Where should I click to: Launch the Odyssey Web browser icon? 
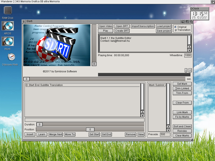[11, 57]
